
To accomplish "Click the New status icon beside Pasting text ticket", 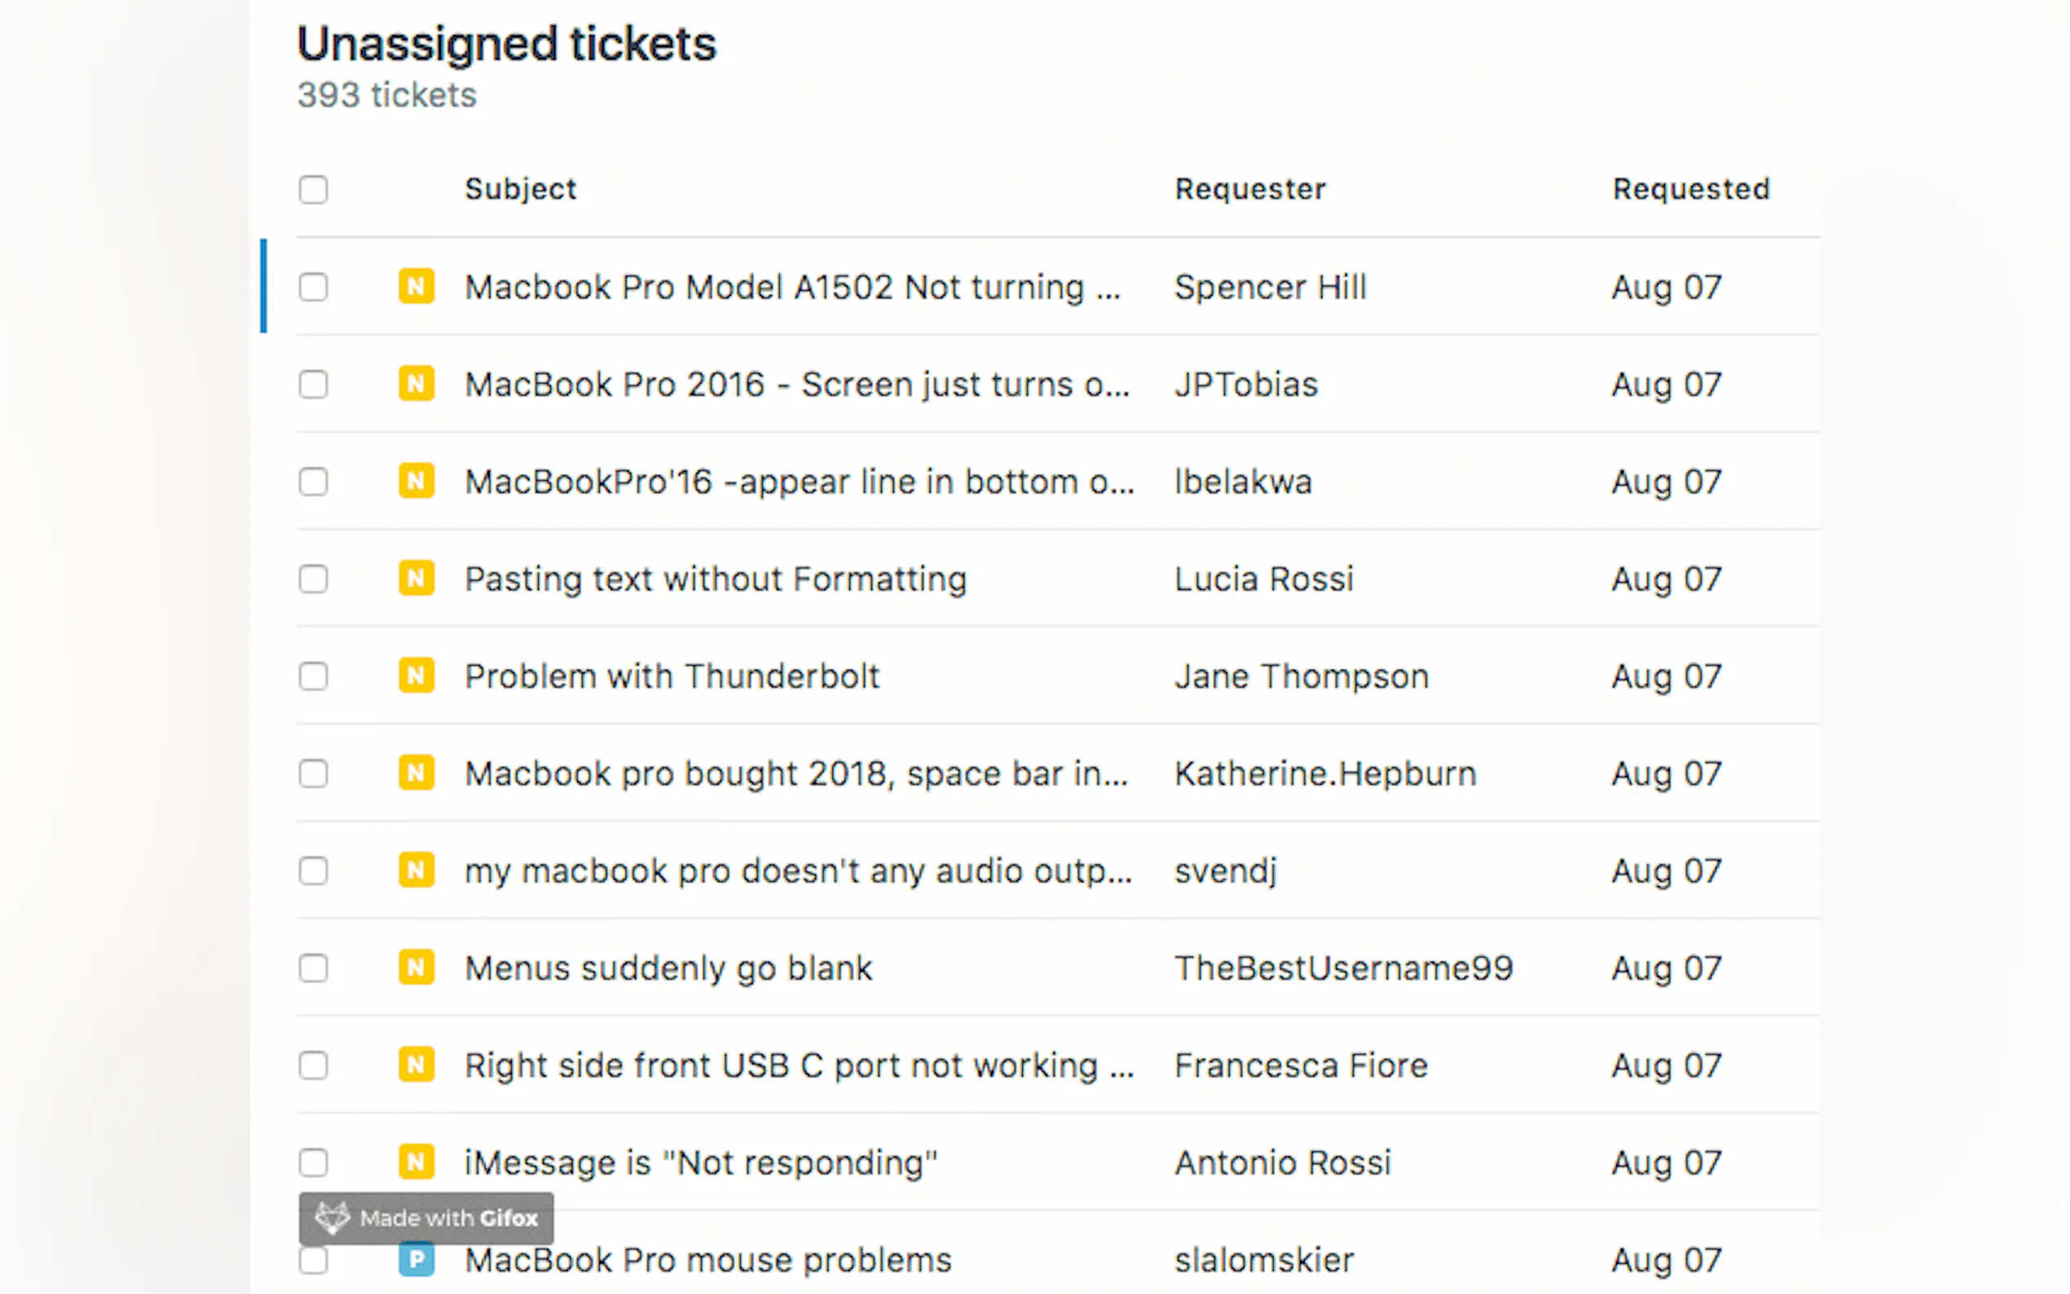I will pyautogui.click(x=416, y=579).
